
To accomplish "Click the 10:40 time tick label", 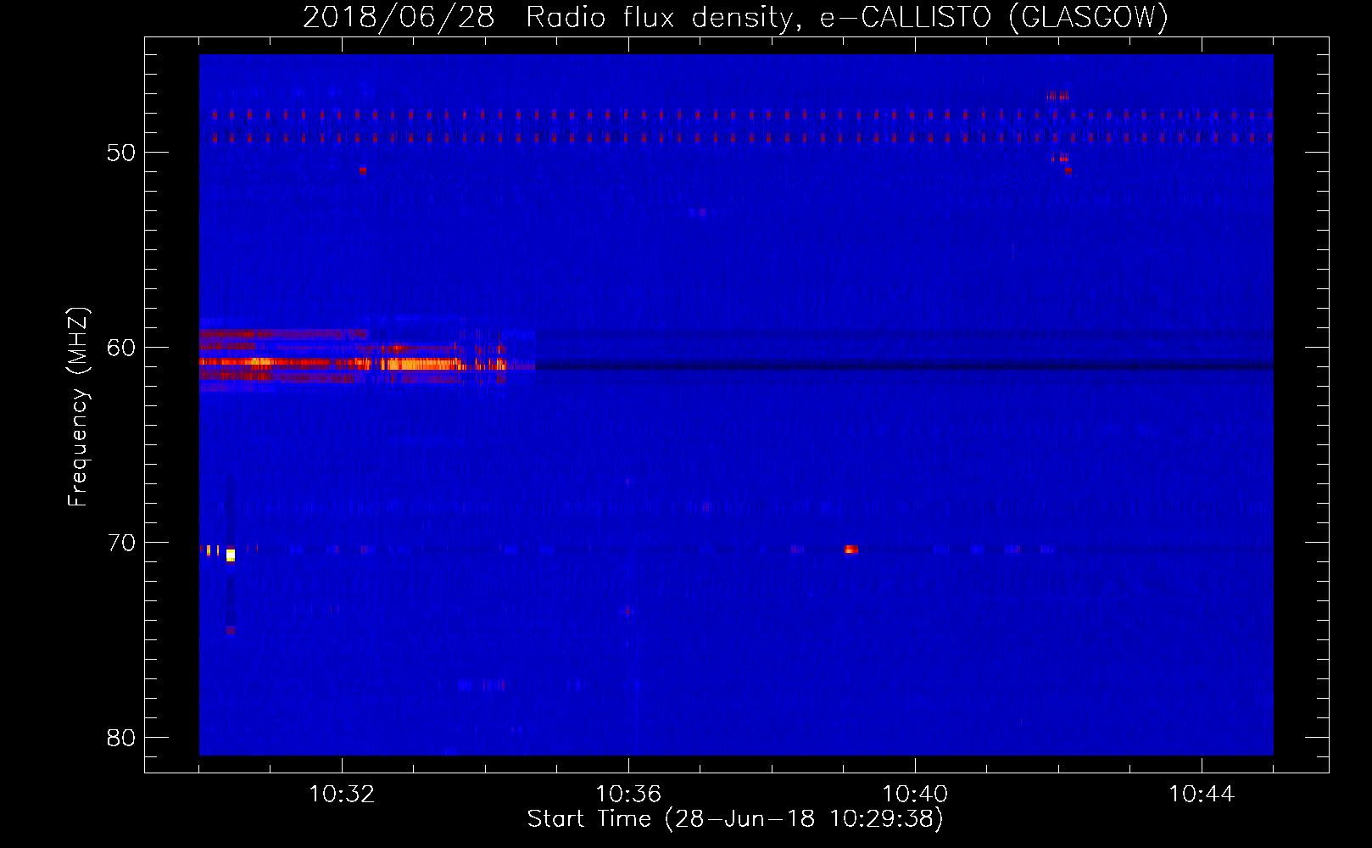I will pos(915,795).
